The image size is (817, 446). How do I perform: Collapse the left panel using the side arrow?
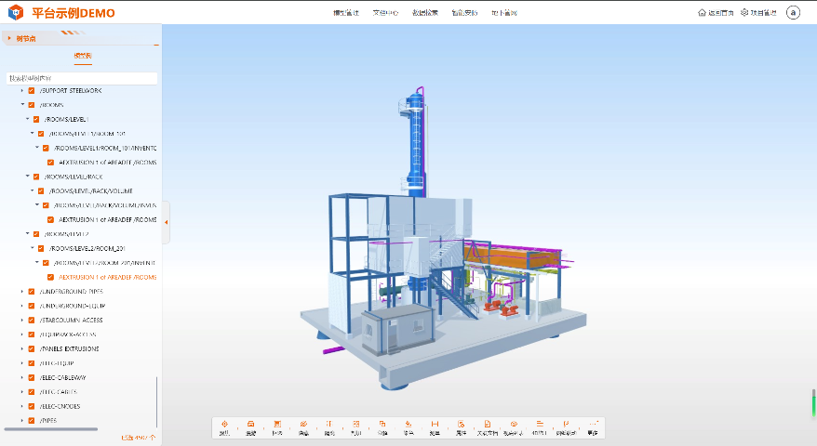click(166, 222)
